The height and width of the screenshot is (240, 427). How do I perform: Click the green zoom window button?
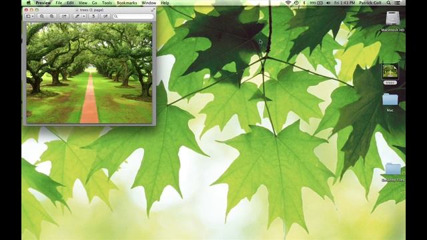(x=37, y=10)
